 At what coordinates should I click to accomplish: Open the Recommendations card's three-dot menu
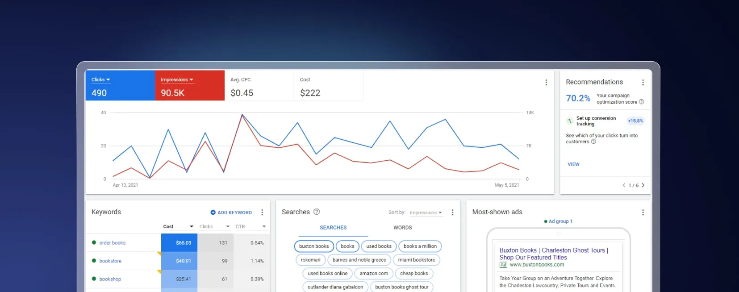point(643,83)
